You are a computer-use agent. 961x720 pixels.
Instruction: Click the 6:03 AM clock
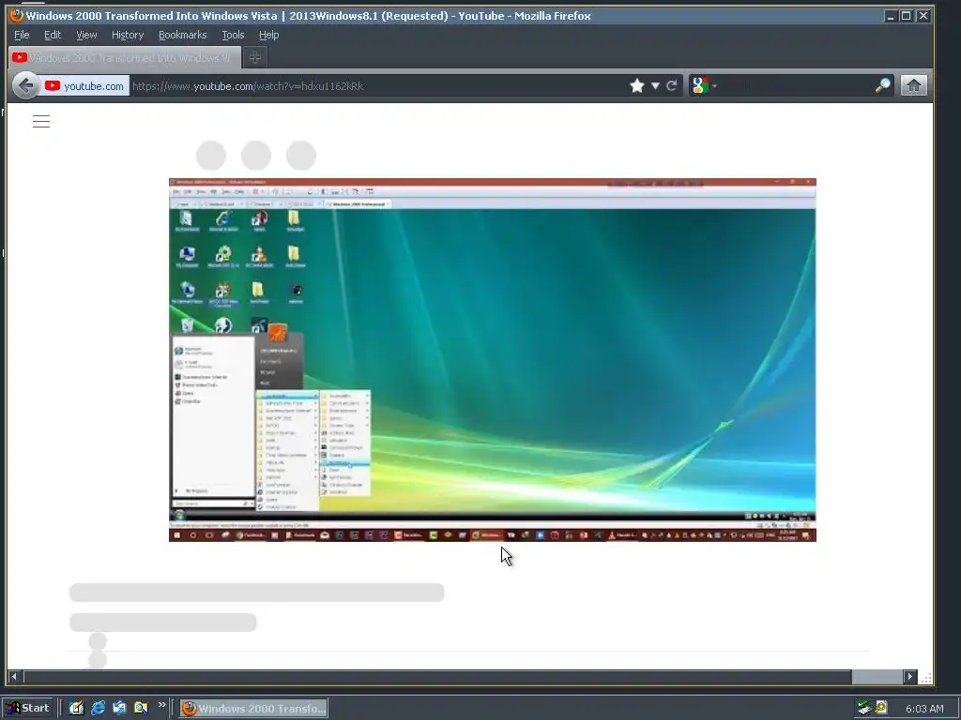click(924, 709)
